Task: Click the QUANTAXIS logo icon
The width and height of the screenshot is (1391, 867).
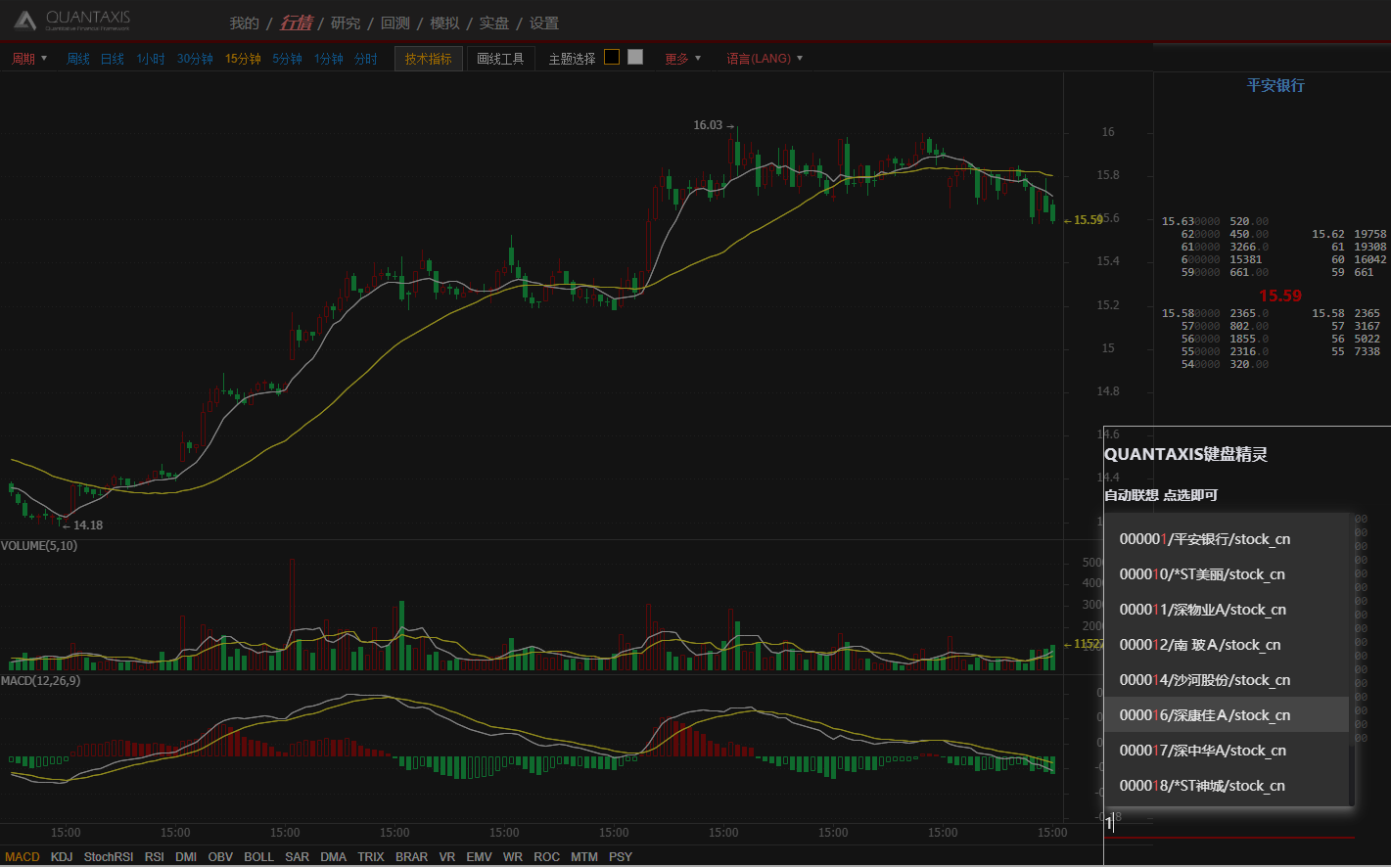Action: click(25, 20)
